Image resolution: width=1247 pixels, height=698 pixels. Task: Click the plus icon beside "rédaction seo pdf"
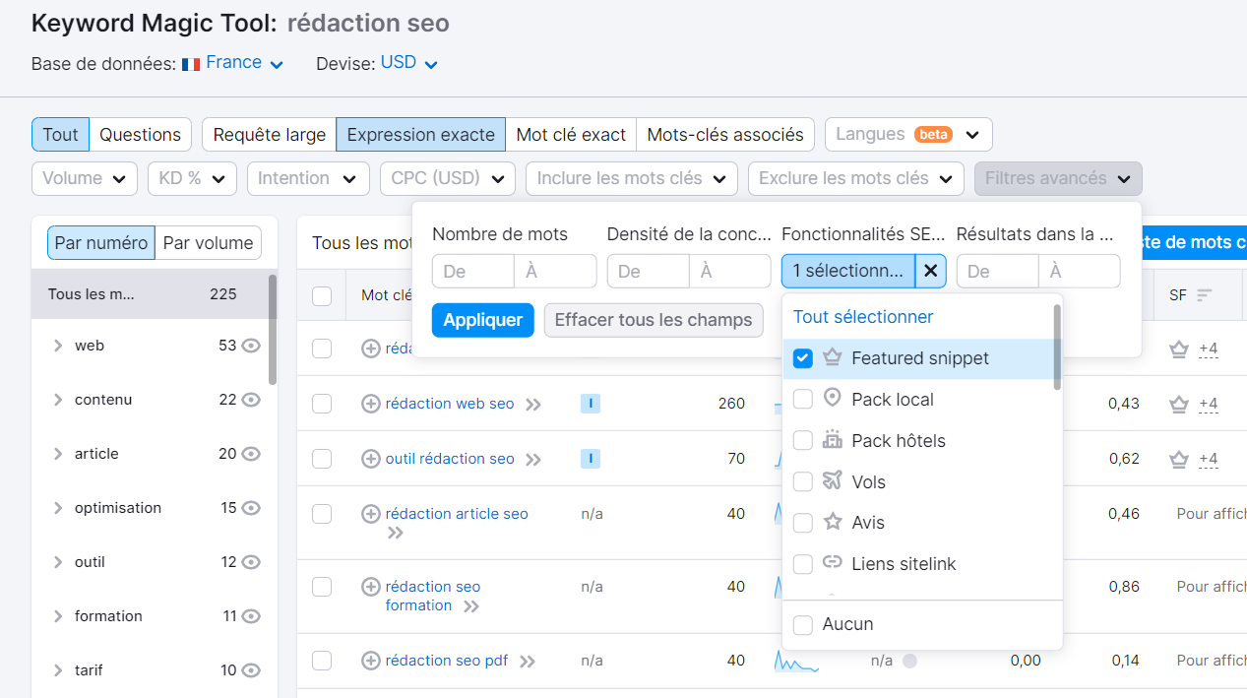click(x=371, y=660)
